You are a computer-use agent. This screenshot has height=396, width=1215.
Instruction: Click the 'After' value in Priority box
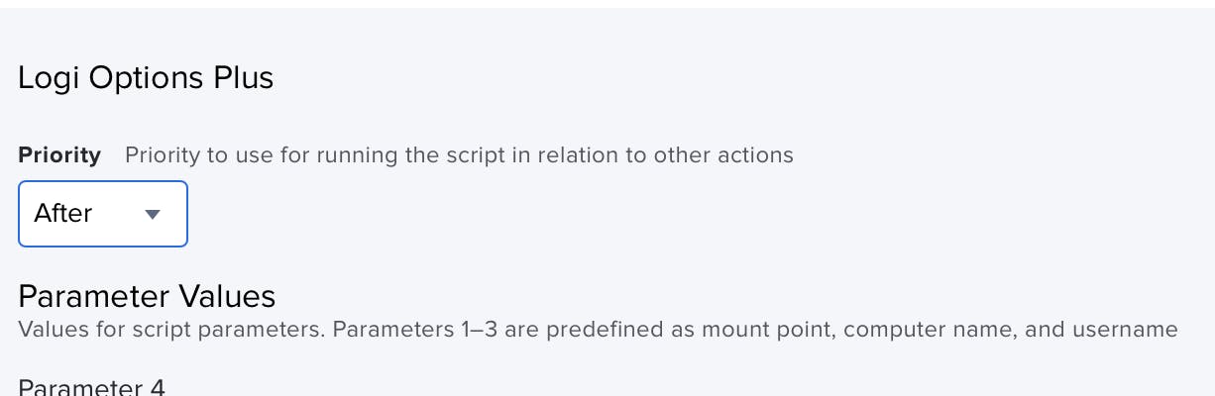click(x=63, y=214)
